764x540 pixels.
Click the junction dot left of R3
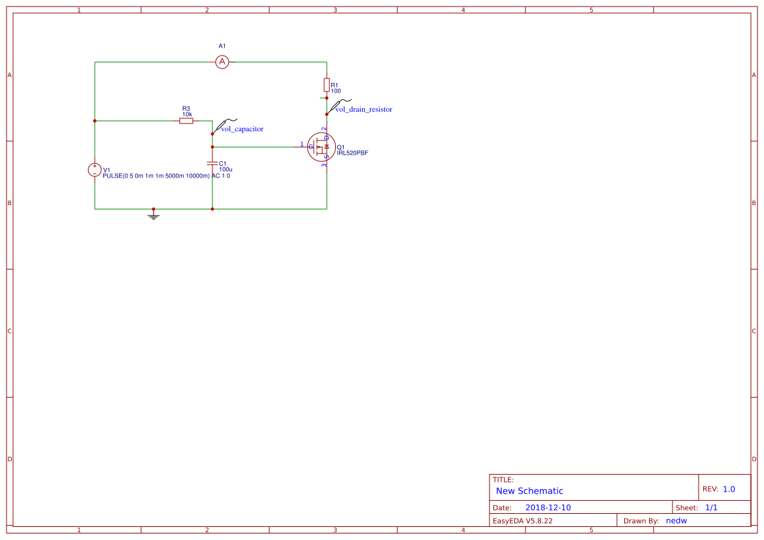click(95, 121)
